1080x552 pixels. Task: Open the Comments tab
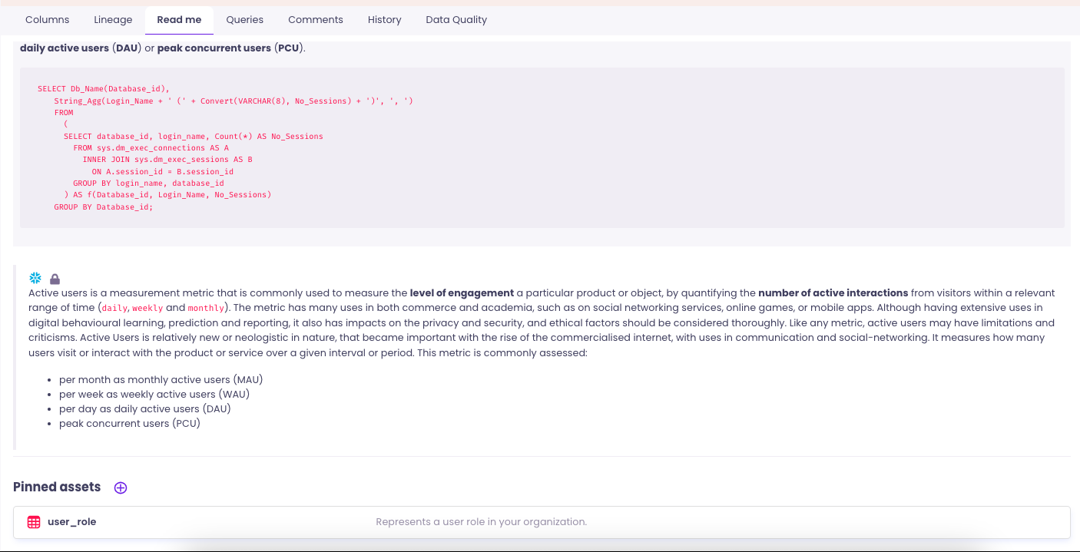click(316, 20)
